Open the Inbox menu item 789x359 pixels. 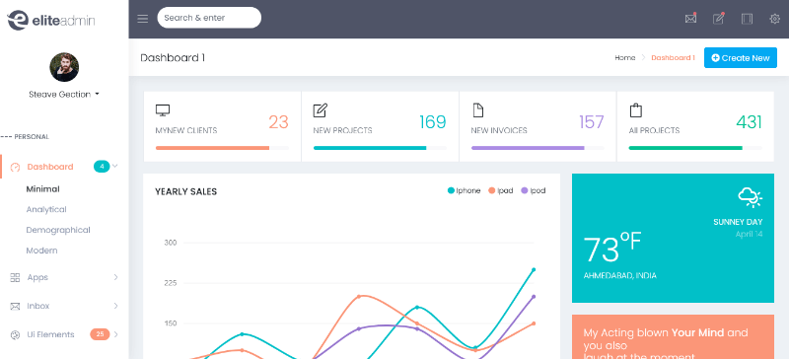pyautogui.click(x=38, y=306)
